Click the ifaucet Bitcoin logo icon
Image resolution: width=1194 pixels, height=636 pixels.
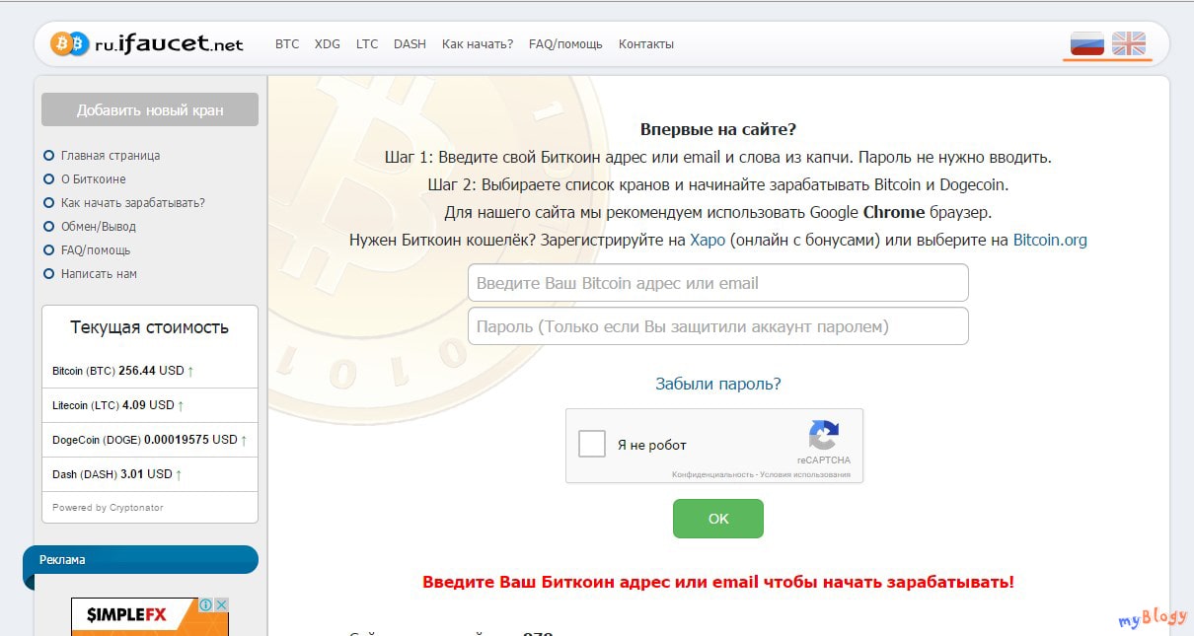click(x=70, y=44)
